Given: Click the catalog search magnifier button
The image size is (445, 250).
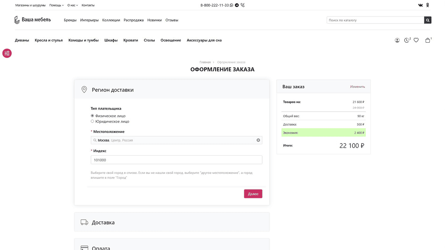Looking at the screenshot, I should point(427,20).
